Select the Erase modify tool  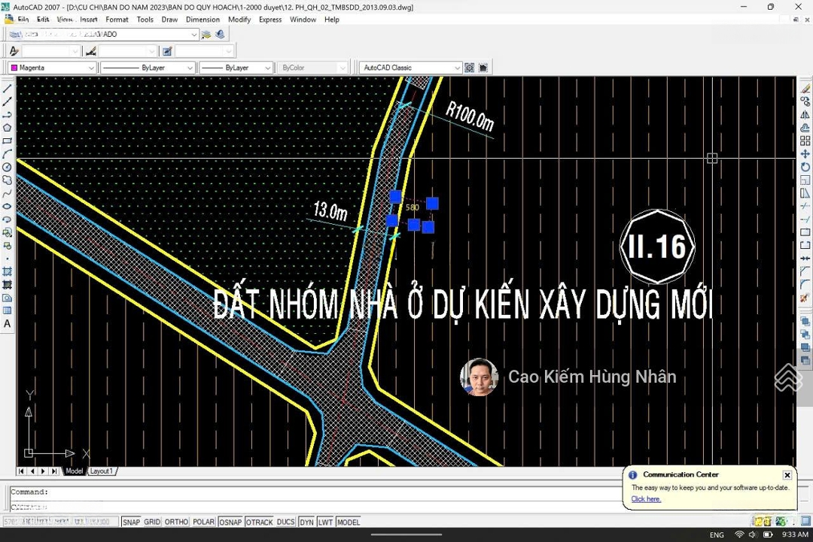[805, 89]
